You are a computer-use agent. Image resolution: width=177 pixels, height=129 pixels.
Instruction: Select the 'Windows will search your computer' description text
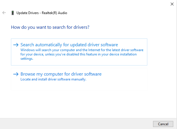tap(82, 54)
